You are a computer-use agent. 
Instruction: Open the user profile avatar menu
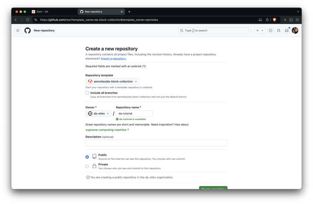coord(295,30)
